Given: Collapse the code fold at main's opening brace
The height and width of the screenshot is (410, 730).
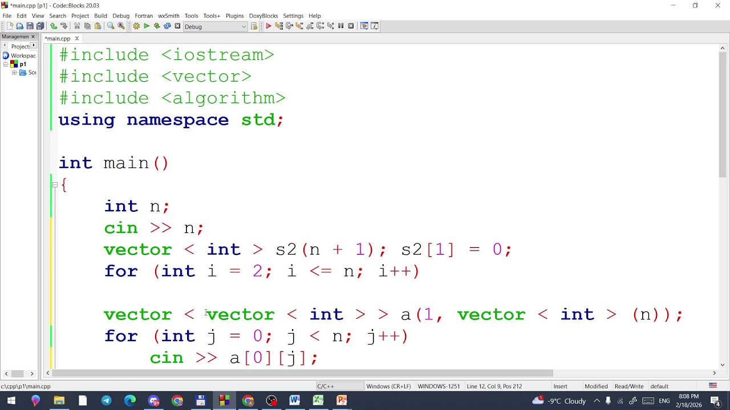Looking at the screenshot, I should coord(55,184).
